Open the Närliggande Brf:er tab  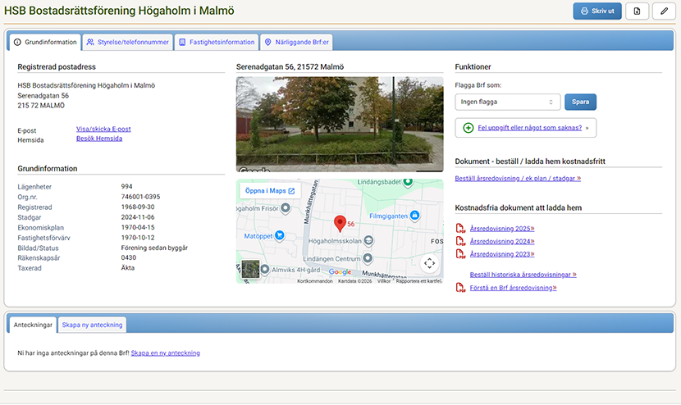[x=297, y=42]
